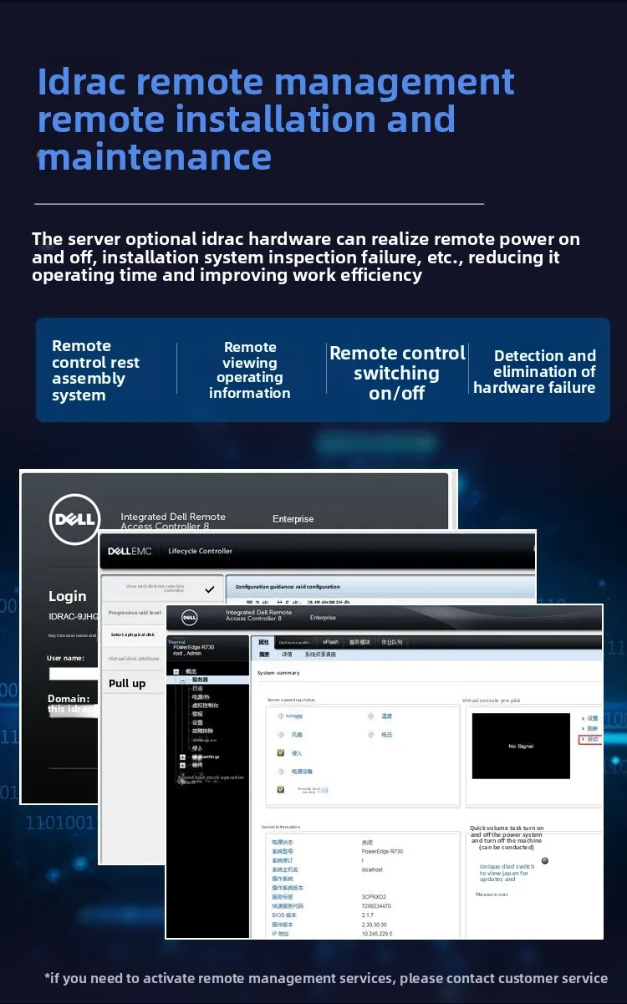The height and width of the screenshot is (1004, 627).
Task: Expand the iDRAC settings tree node
Action: (182, 757)
